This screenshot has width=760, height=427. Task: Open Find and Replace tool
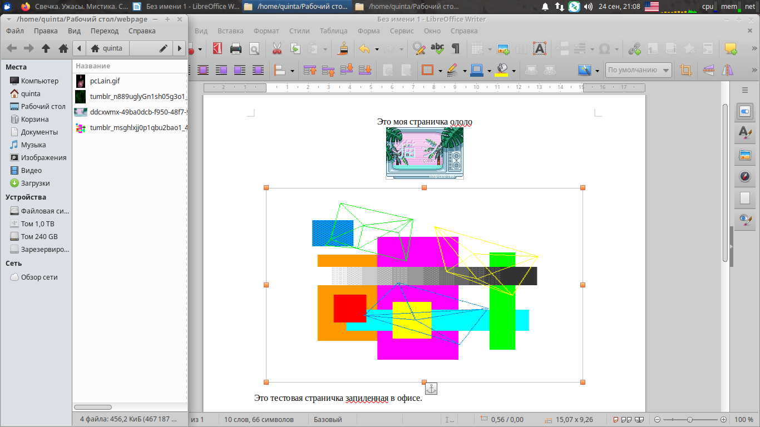coord(418,49)
